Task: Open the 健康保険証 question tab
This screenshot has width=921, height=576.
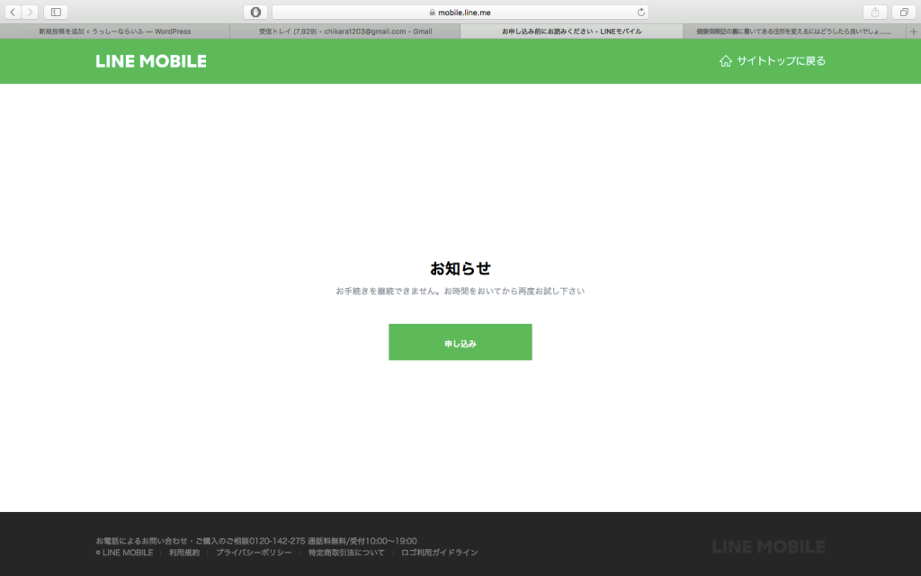Action: 795,31
